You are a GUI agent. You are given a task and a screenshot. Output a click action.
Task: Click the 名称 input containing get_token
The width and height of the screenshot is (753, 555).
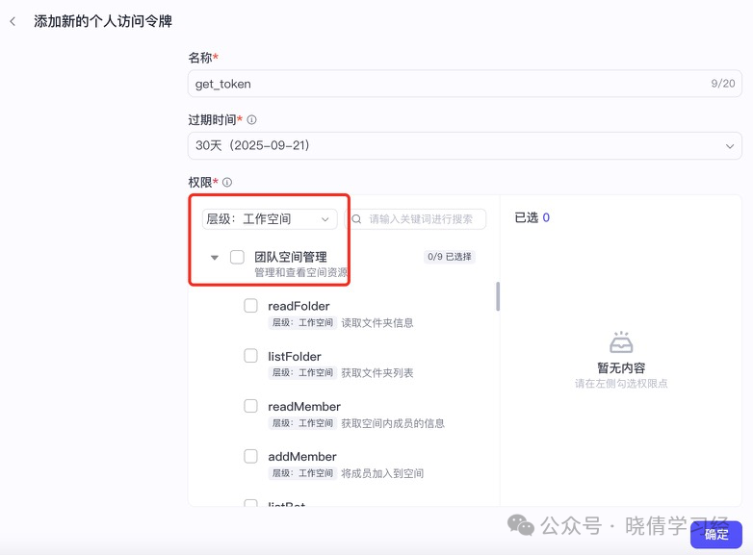465,84
